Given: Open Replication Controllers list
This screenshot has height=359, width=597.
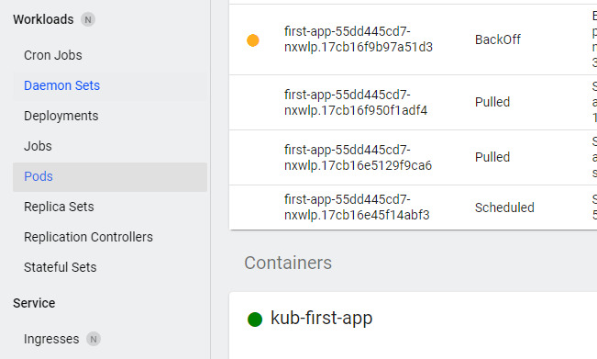Looking at the screenshot, I should pos(88,237).
